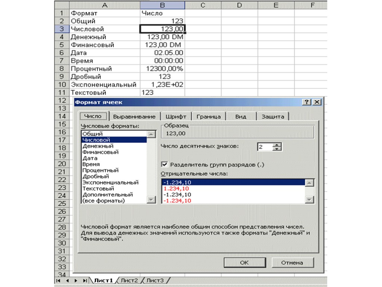Viewport: 382px width, 287px height.
Task: Click cell A11 Текстовый in spreadsheet
Action: (105, 93)
